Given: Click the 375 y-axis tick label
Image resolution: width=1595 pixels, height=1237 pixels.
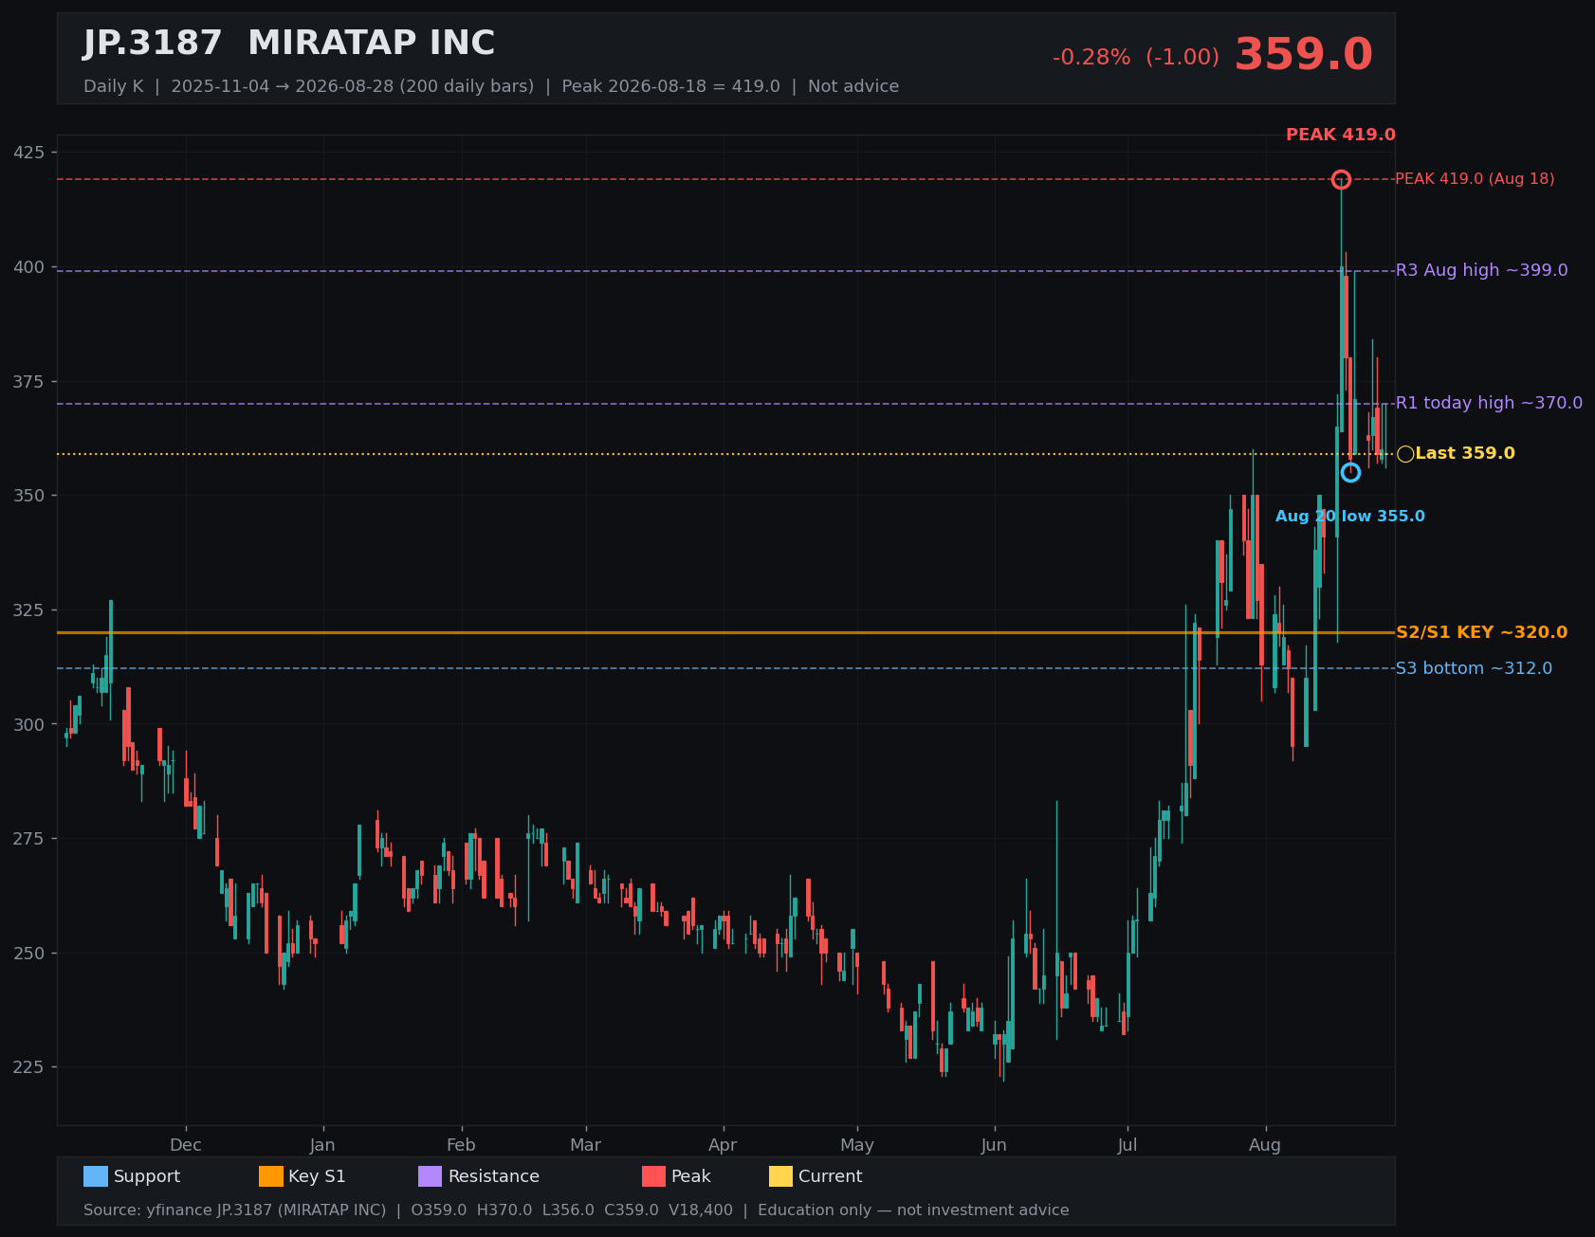Looking at the screenshot, I should coord(28,381).
